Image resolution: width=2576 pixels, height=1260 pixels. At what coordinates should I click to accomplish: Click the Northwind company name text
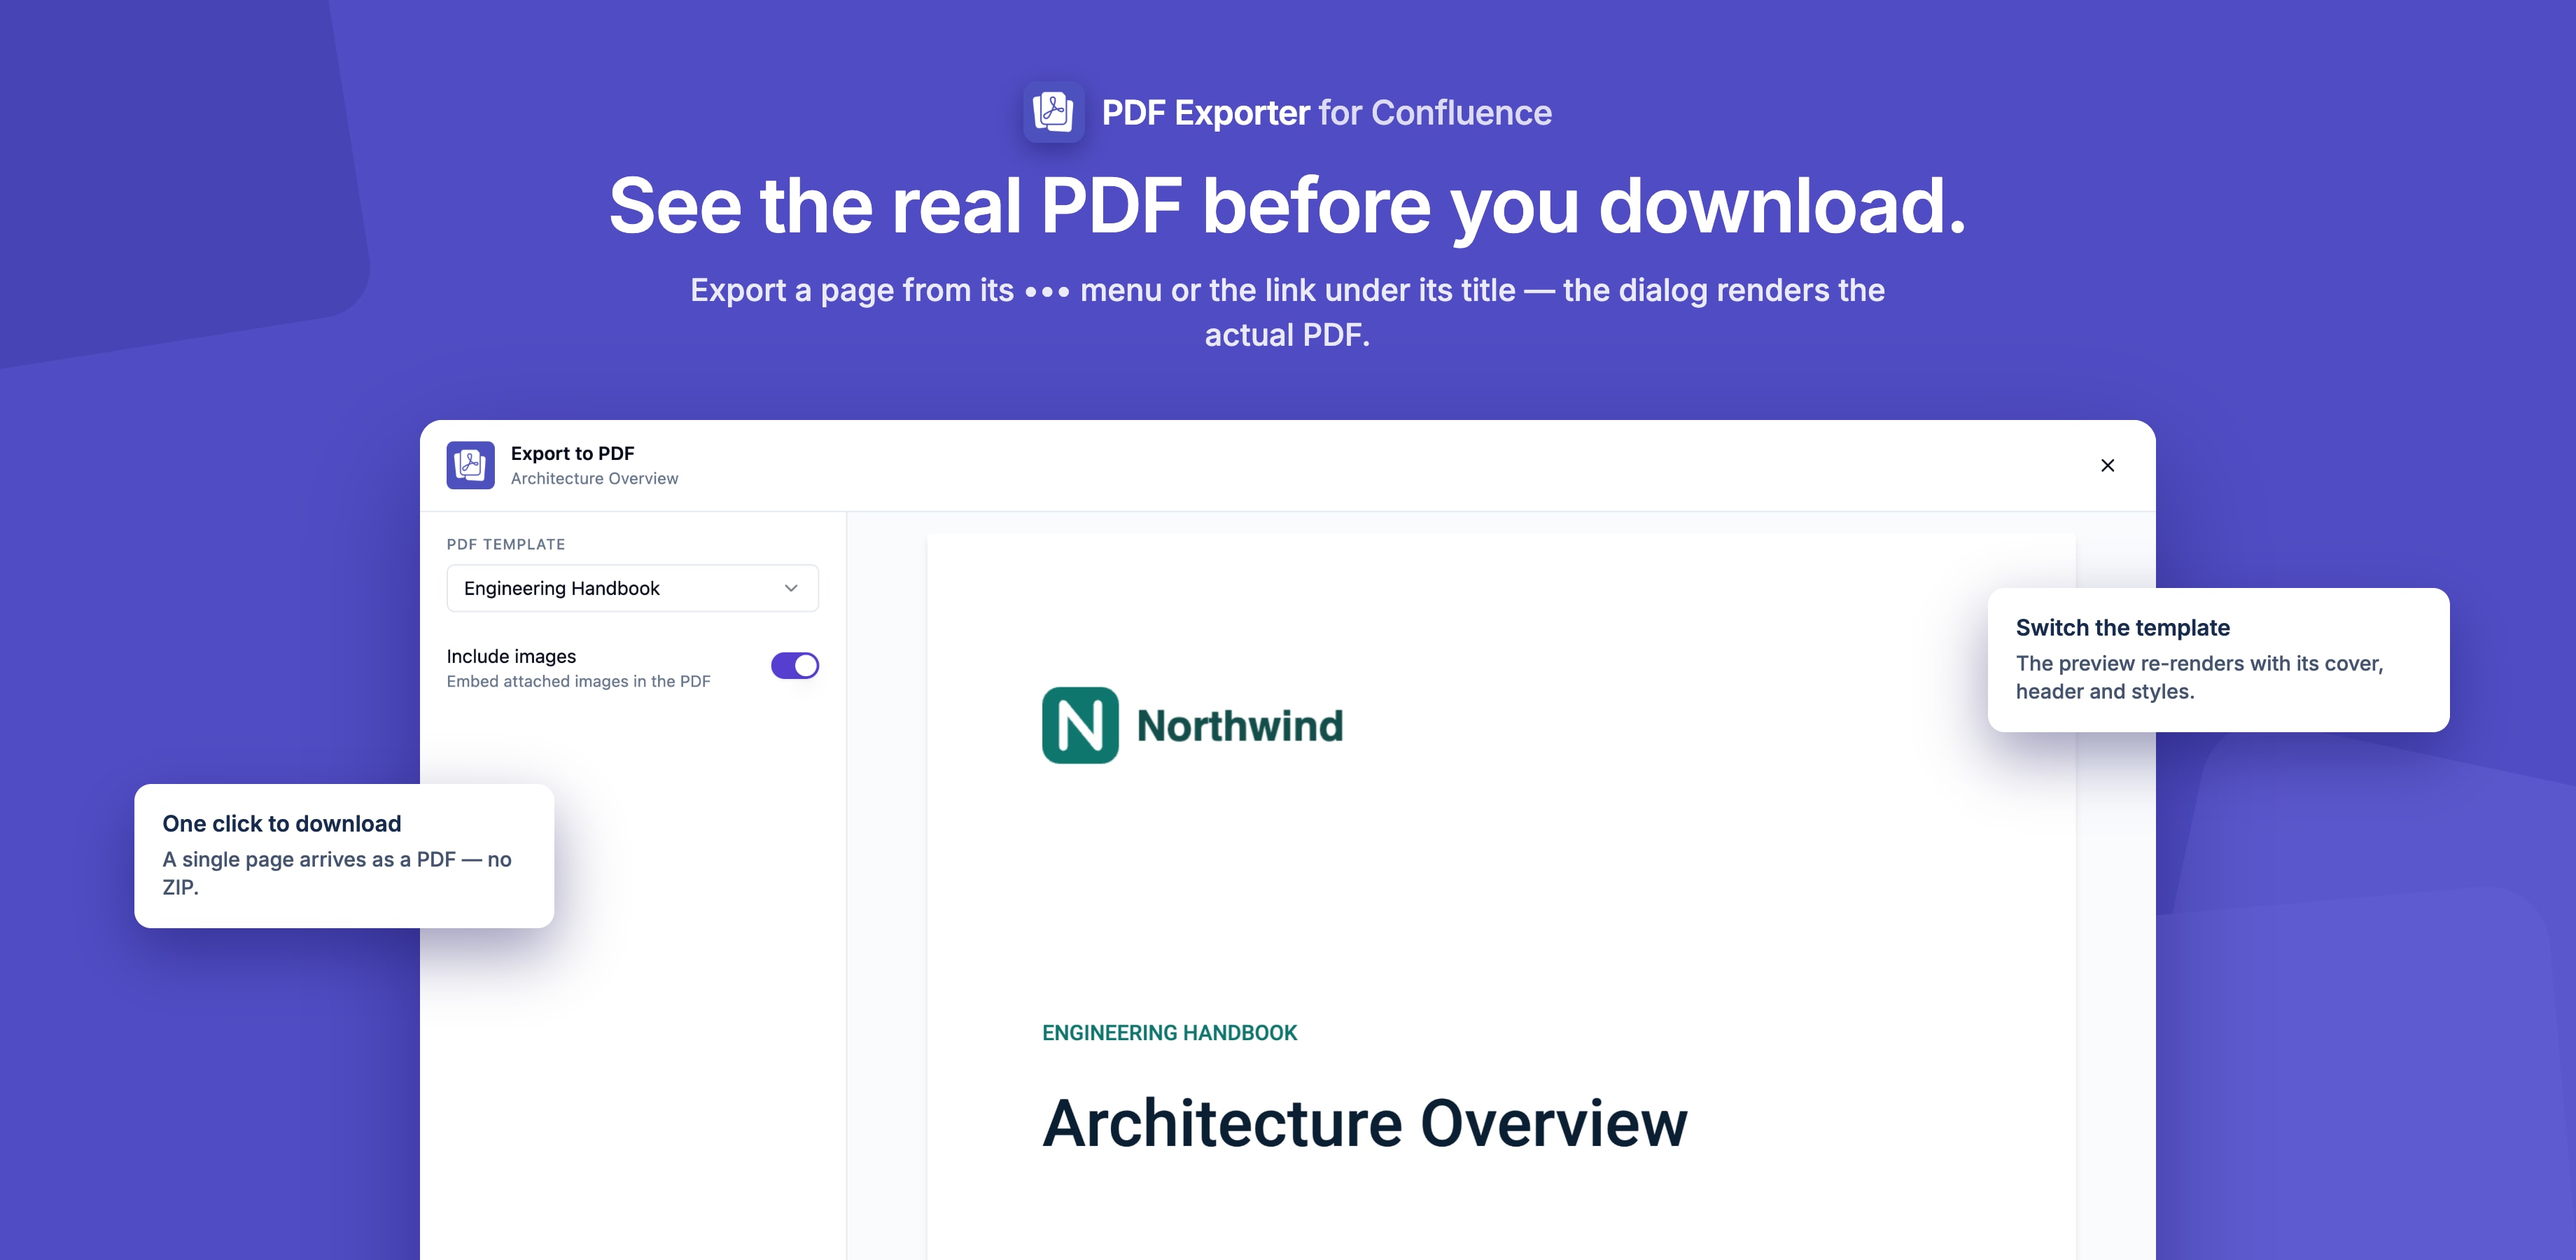tap(1240, 726)
